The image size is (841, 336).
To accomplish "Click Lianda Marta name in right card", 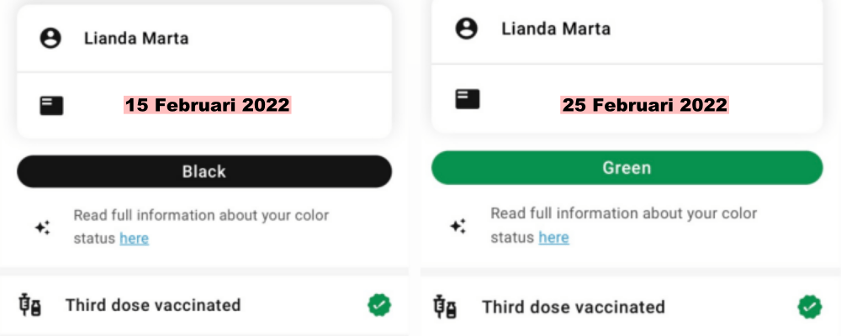I will [556, 29].
